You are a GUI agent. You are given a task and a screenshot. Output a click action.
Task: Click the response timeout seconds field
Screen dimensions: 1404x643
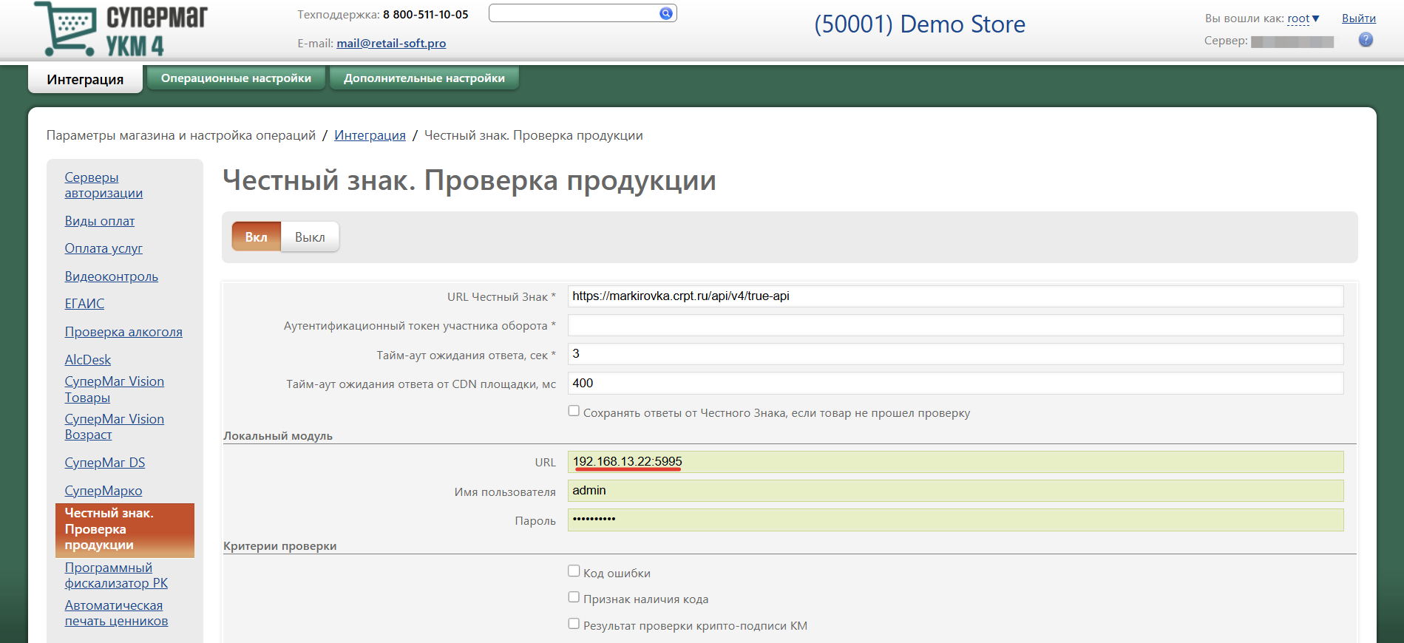pos(955,354)
